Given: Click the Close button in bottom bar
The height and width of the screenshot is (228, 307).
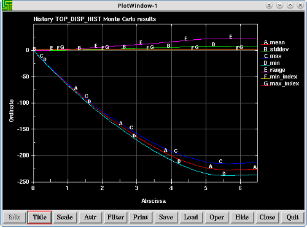Looking at the screenshot, I should [267, 218].
